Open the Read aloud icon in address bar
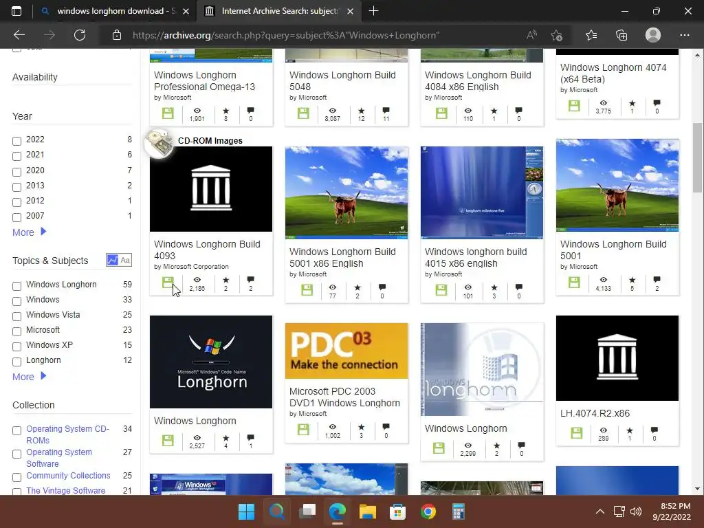Image resolution: width=704 pixels, height=528 pixels. pos(531,35)
